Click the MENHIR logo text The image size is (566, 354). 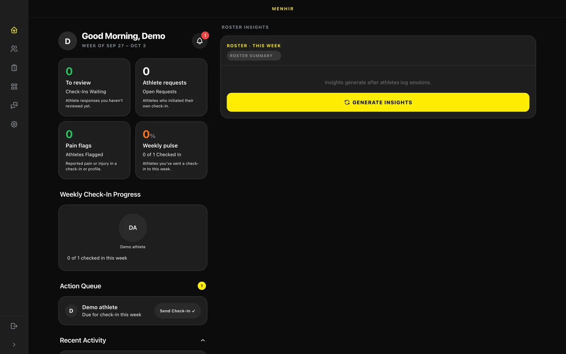click(283, 9)
